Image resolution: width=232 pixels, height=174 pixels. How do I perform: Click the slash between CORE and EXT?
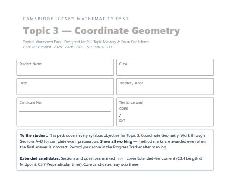pyautogui.click(x=120, y=115)
